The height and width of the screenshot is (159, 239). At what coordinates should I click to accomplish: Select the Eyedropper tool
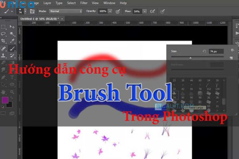(x=12, y=41)
